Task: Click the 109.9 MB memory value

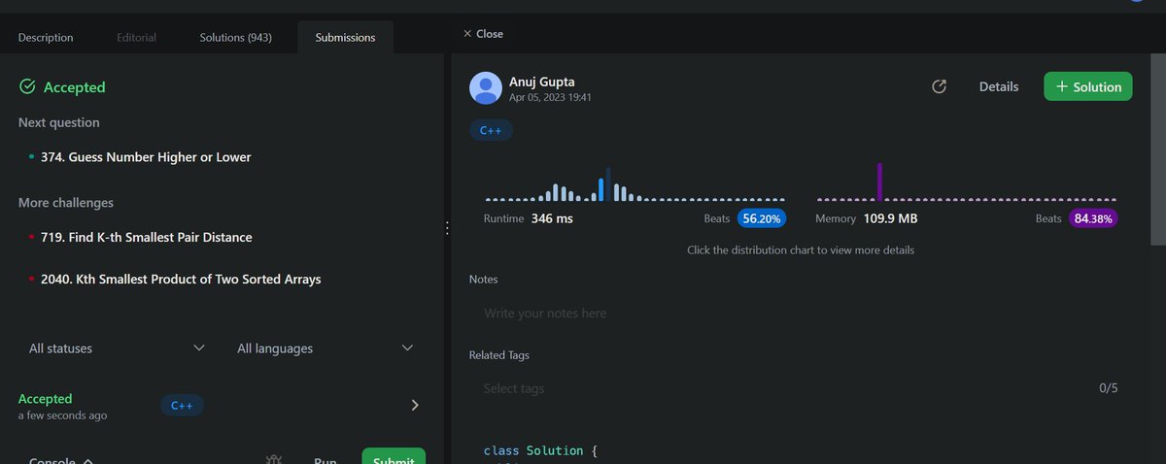Action: (890, 218)
